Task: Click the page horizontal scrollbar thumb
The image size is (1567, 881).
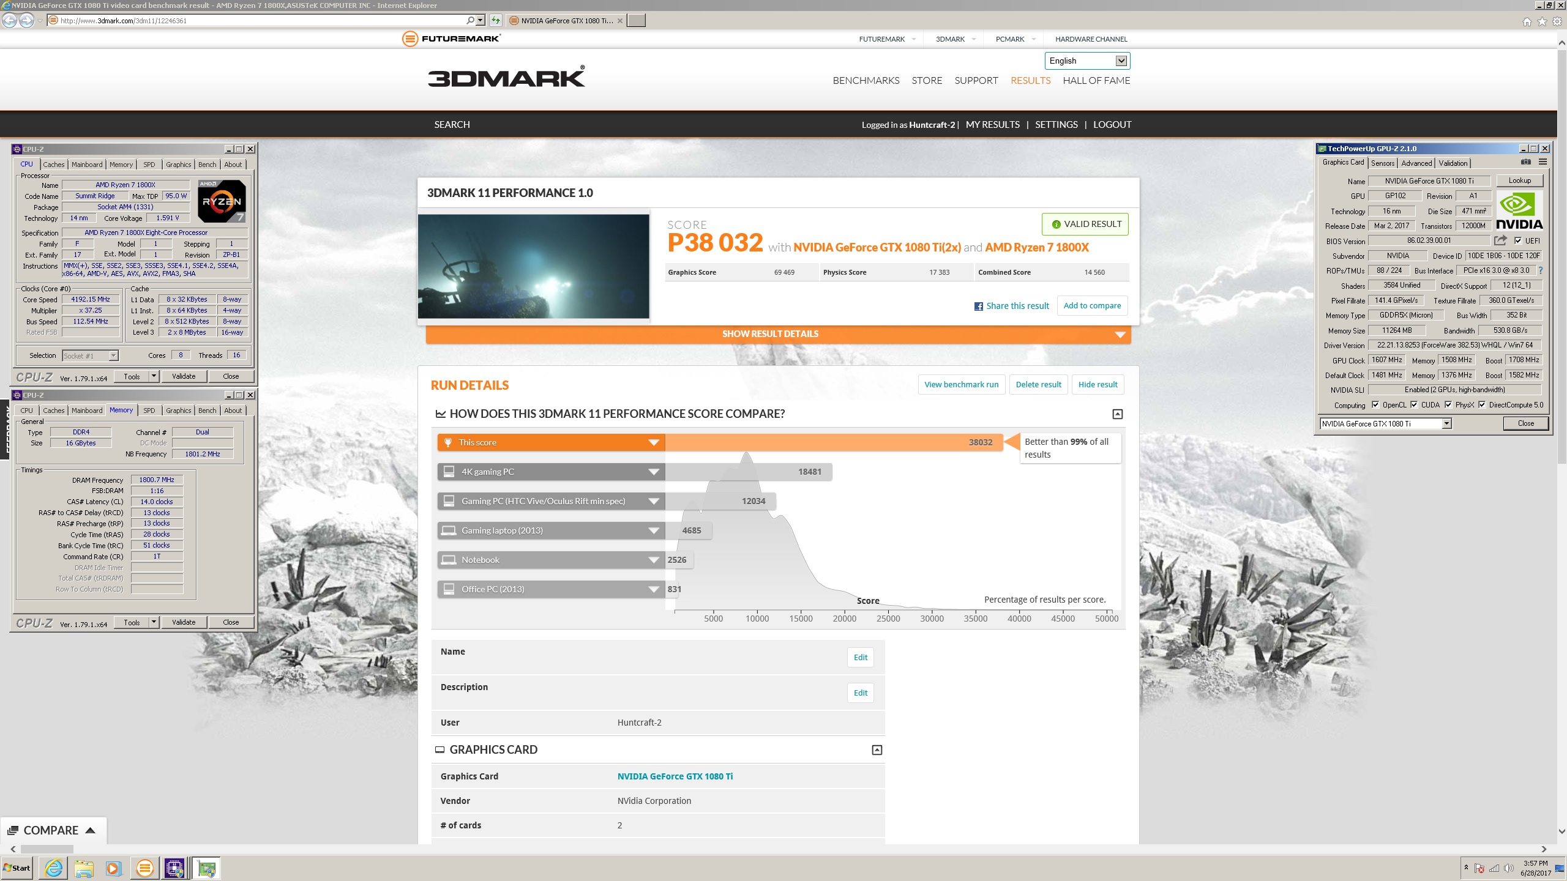Action: (x=47, y=849)
